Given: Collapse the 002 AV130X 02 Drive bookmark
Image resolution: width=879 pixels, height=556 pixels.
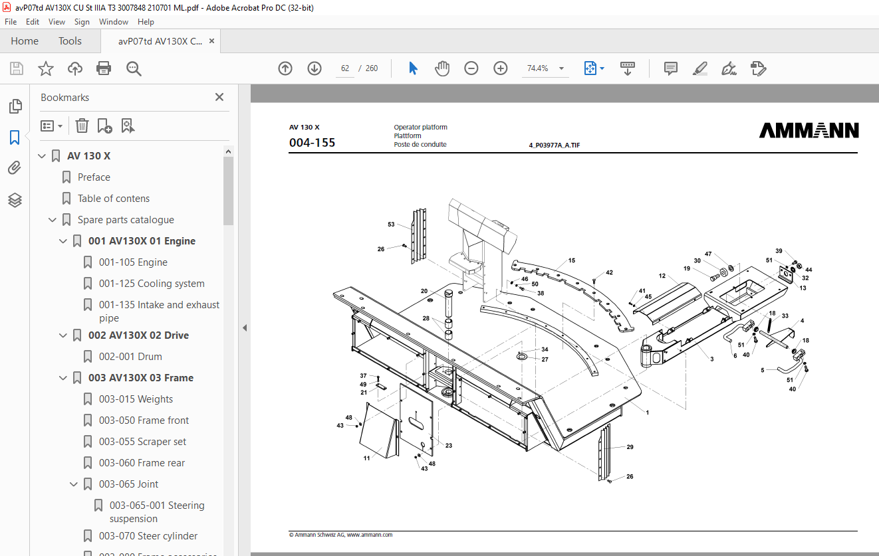Looking at the screenshot, I should pos(63,335).
